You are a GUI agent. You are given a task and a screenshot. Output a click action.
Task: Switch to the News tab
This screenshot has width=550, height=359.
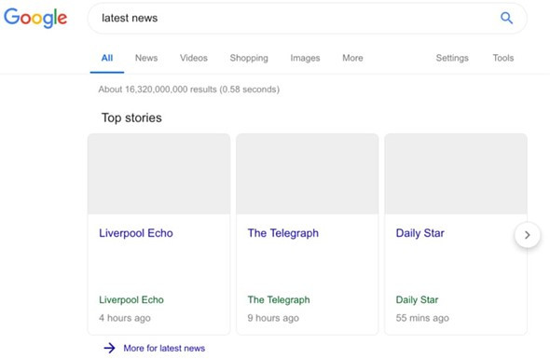pos(146,58)
